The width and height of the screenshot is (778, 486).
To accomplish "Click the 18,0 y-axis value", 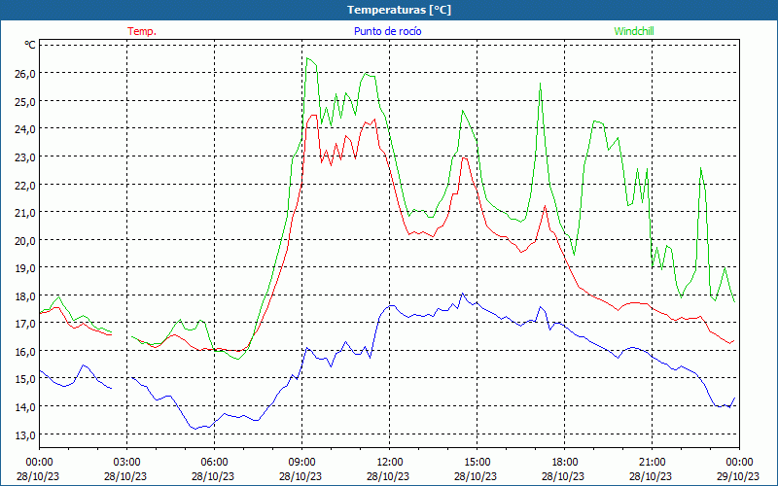I will [x=25, y=295].
